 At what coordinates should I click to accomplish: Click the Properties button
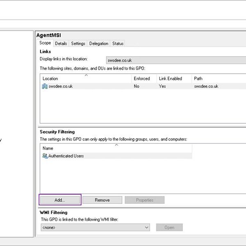click(x=144, y=200)
